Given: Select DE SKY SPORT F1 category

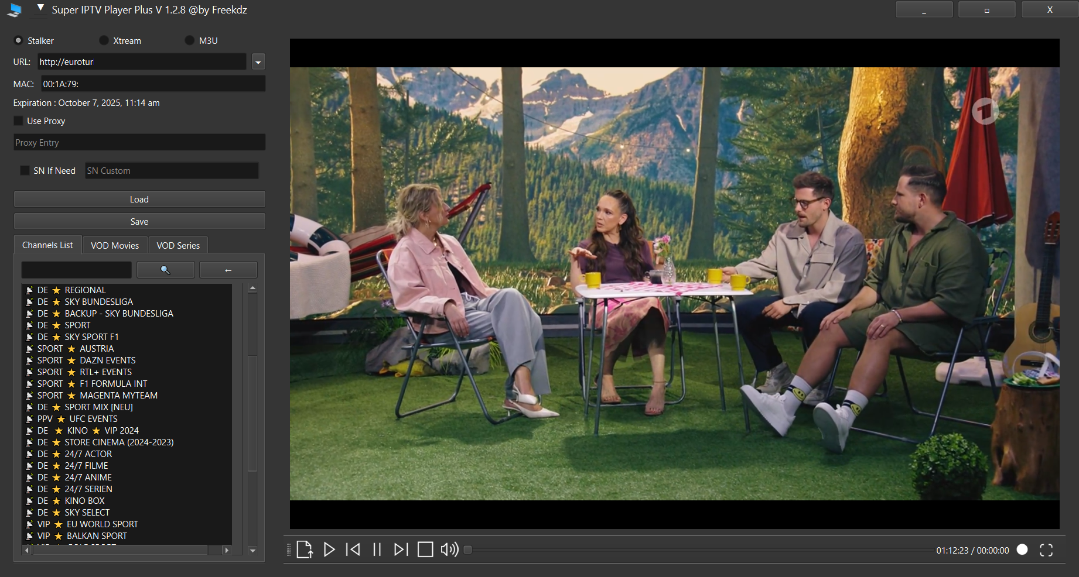Looking at the screenshot, I should 127,336.
